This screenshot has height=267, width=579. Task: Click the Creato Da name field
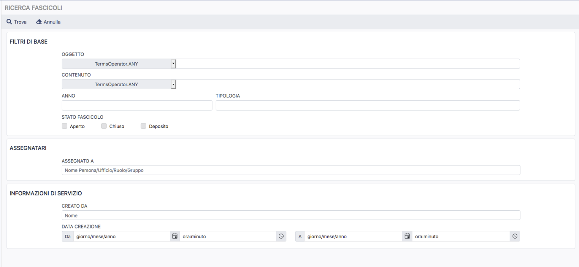(291, 215)
